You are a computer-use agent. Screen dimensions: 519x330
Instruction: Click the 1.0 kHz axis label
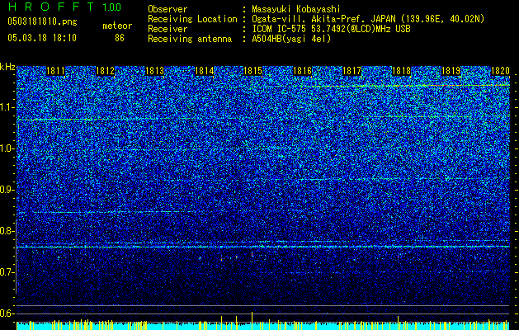[7, 148]
